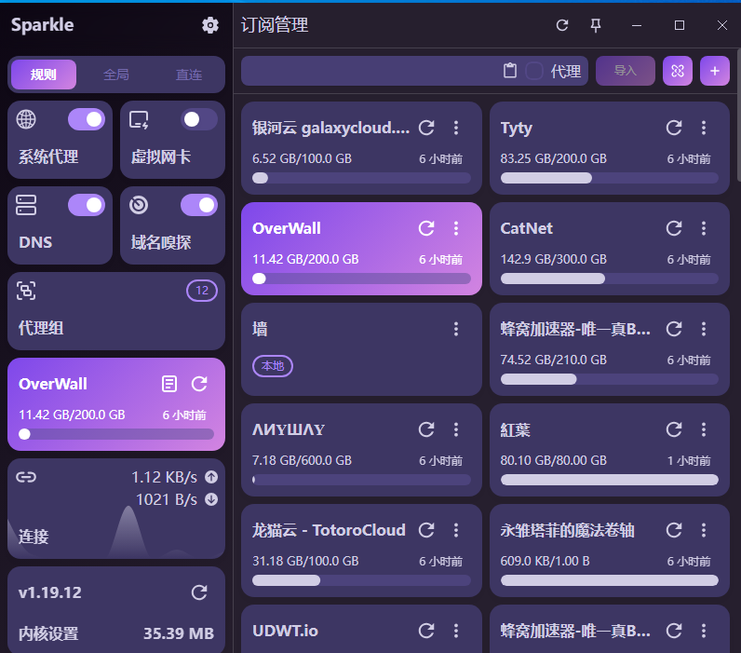Open the subscription hub grid button
The height and width of the screenshot is (653, 741).
tap(679, 71)
